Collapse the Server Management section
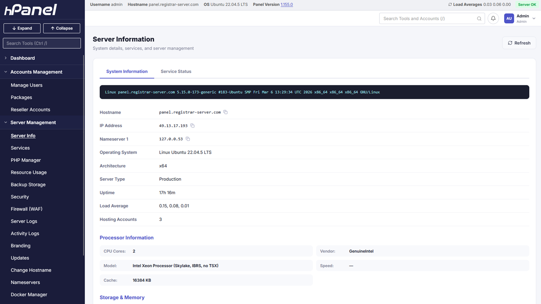 pyautogui.click(x=5, y=122)
